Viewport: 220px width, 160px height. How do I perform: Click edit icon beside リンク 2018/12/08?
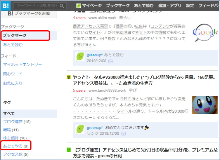tap(123, 134)
